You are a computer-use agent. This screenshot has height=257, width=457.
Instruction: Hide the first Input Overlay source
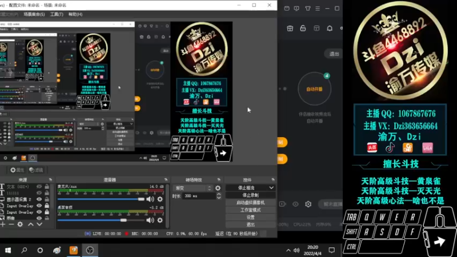pyautogui.click(x=39, y=206)
